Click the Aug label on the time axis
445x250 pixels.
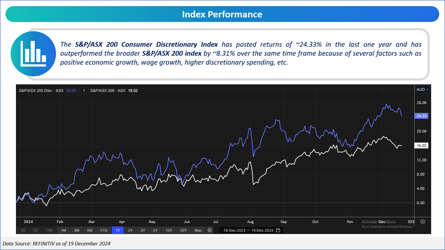pyautogui.click(x=250, y=221)
